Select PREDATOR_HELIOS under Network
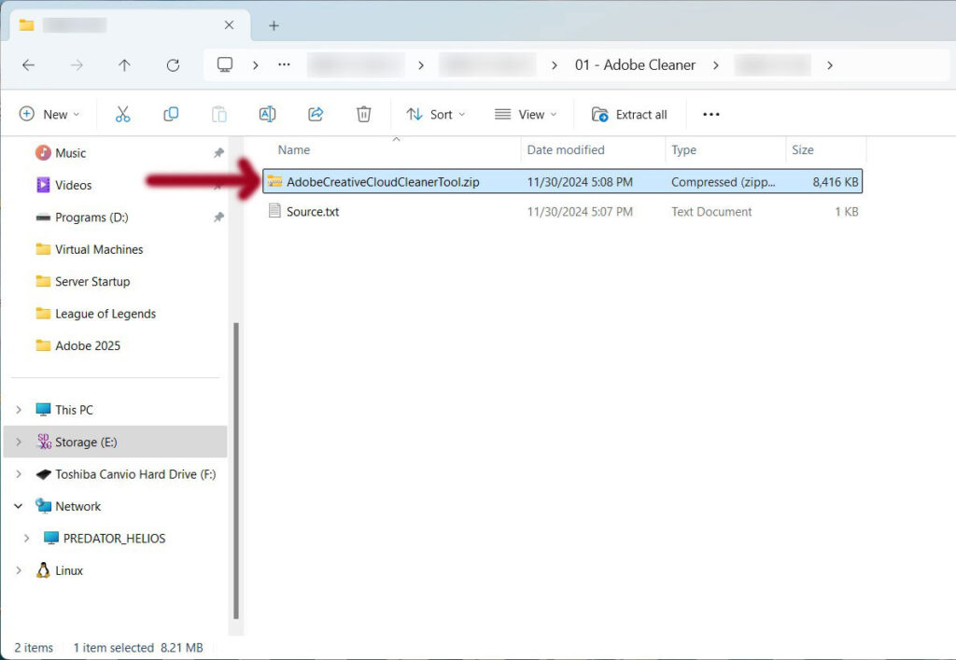 (x=116, y=538)
